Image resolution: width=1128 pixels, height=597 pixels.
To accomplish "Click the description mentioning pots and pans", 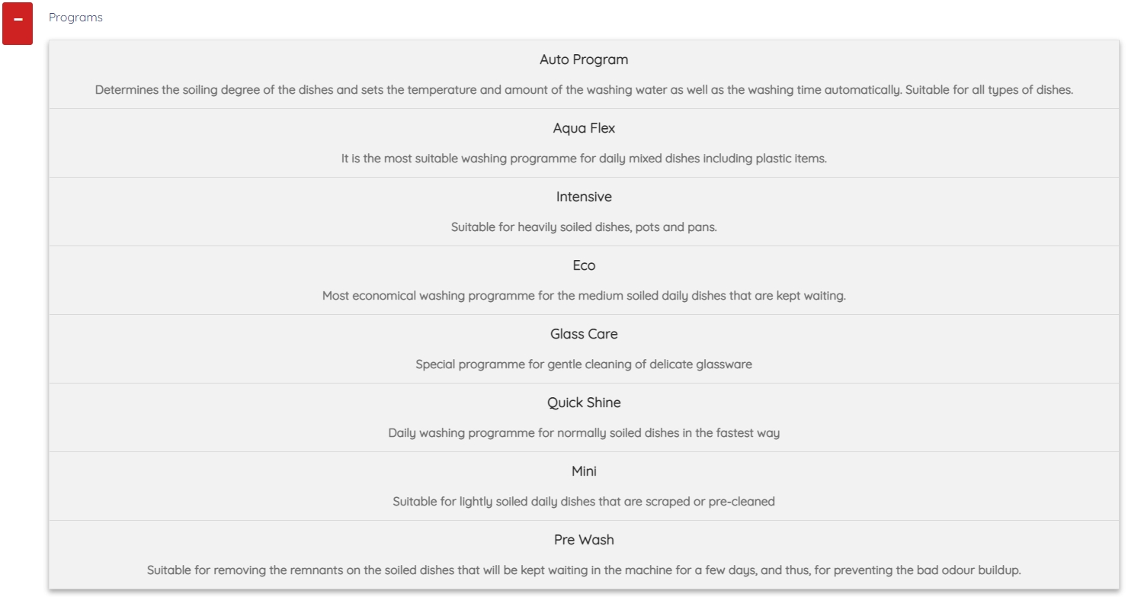I will pyautogui.click(x=584, y=227).
